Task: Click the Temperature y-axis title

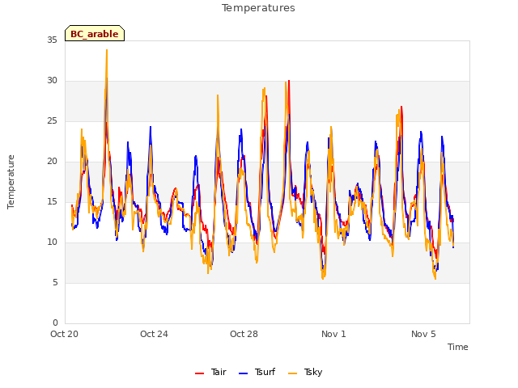Action: click(11, 182)
